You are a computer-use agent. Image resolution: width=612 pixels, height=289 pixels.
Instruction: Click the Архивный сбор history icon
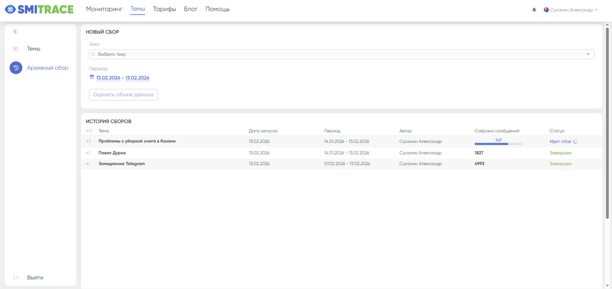point(16,68)
